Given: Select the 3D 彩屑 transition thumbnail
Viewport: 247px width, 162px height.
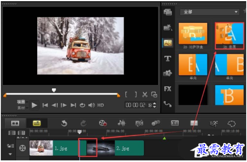Looking at the screenshot, I should click(x=229, y=33).
